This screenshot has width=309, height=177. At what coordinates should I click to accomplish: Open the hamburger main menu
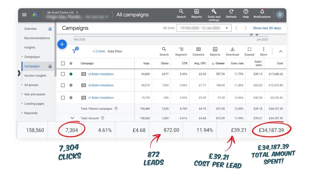pyautogui.click(x=24, y=15)
